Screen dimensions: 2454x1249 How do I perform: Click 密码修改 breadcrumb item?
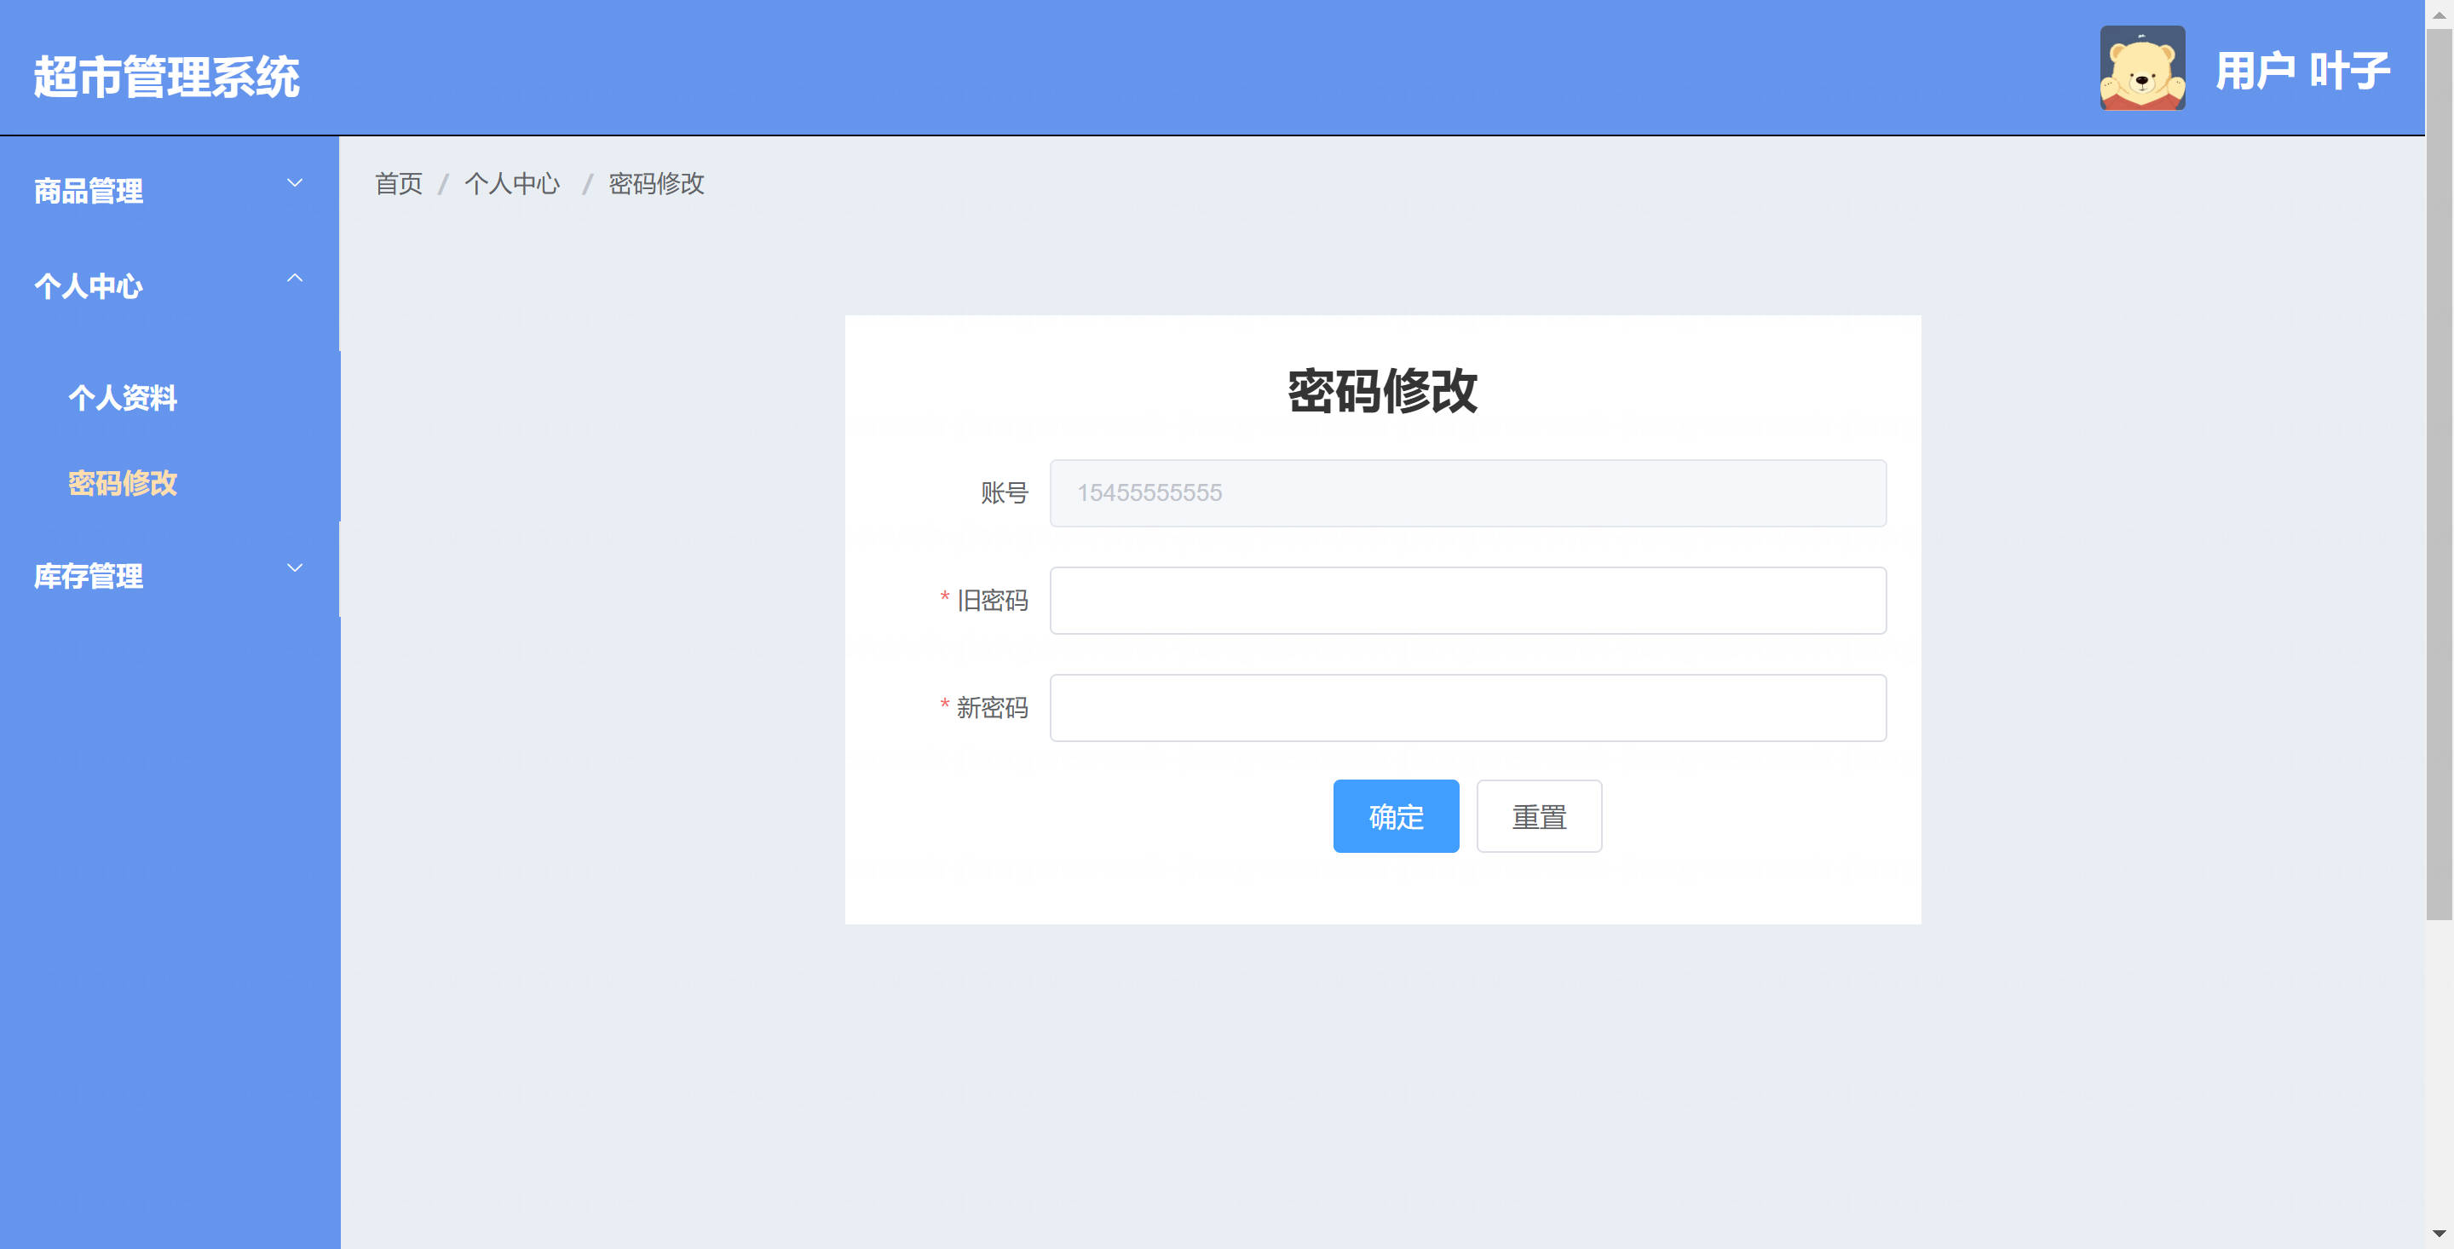point(656,184)
